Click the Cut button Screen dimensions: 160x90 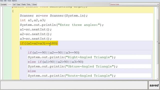coord(14,4)
